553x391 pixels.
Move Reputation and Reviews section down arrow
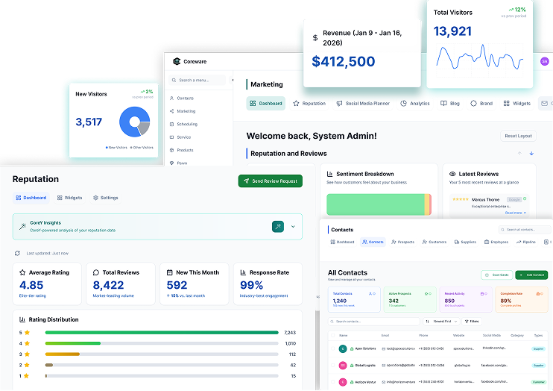point(531,153)
